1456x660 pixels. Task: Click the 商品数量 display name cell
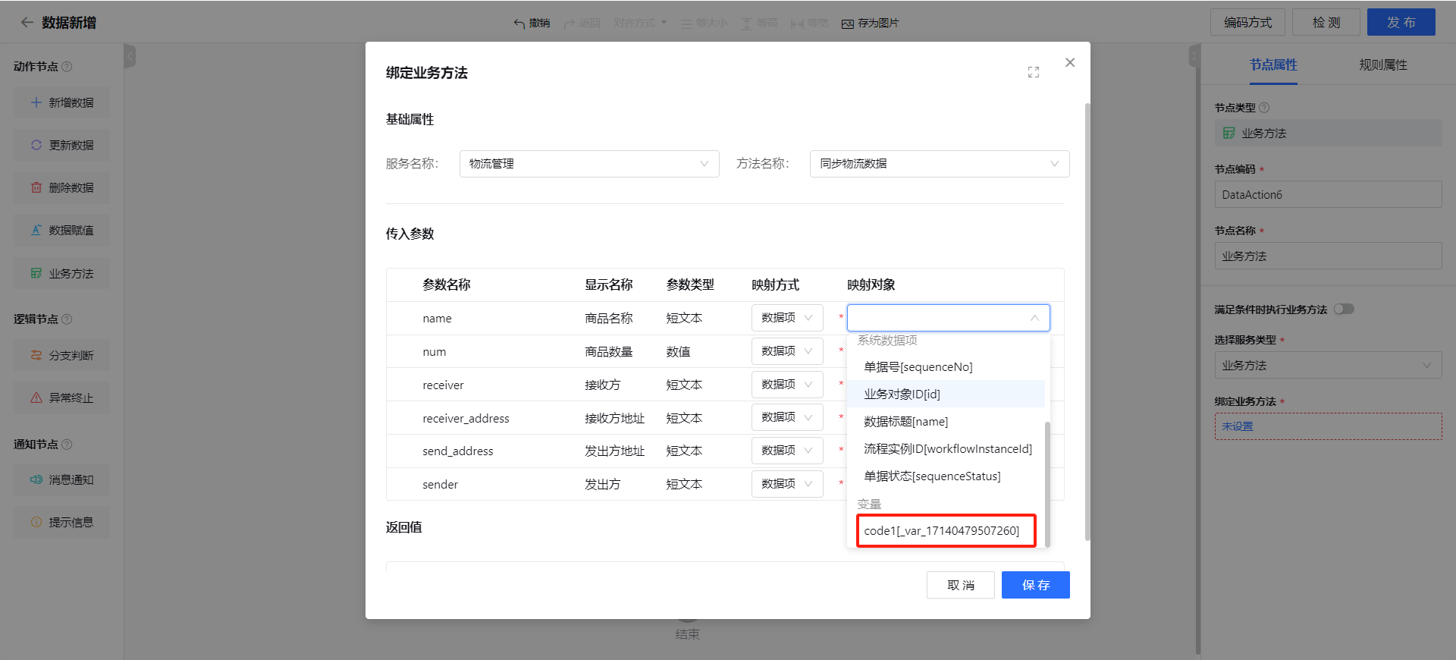pyautogui.click(x=608, y=352)
